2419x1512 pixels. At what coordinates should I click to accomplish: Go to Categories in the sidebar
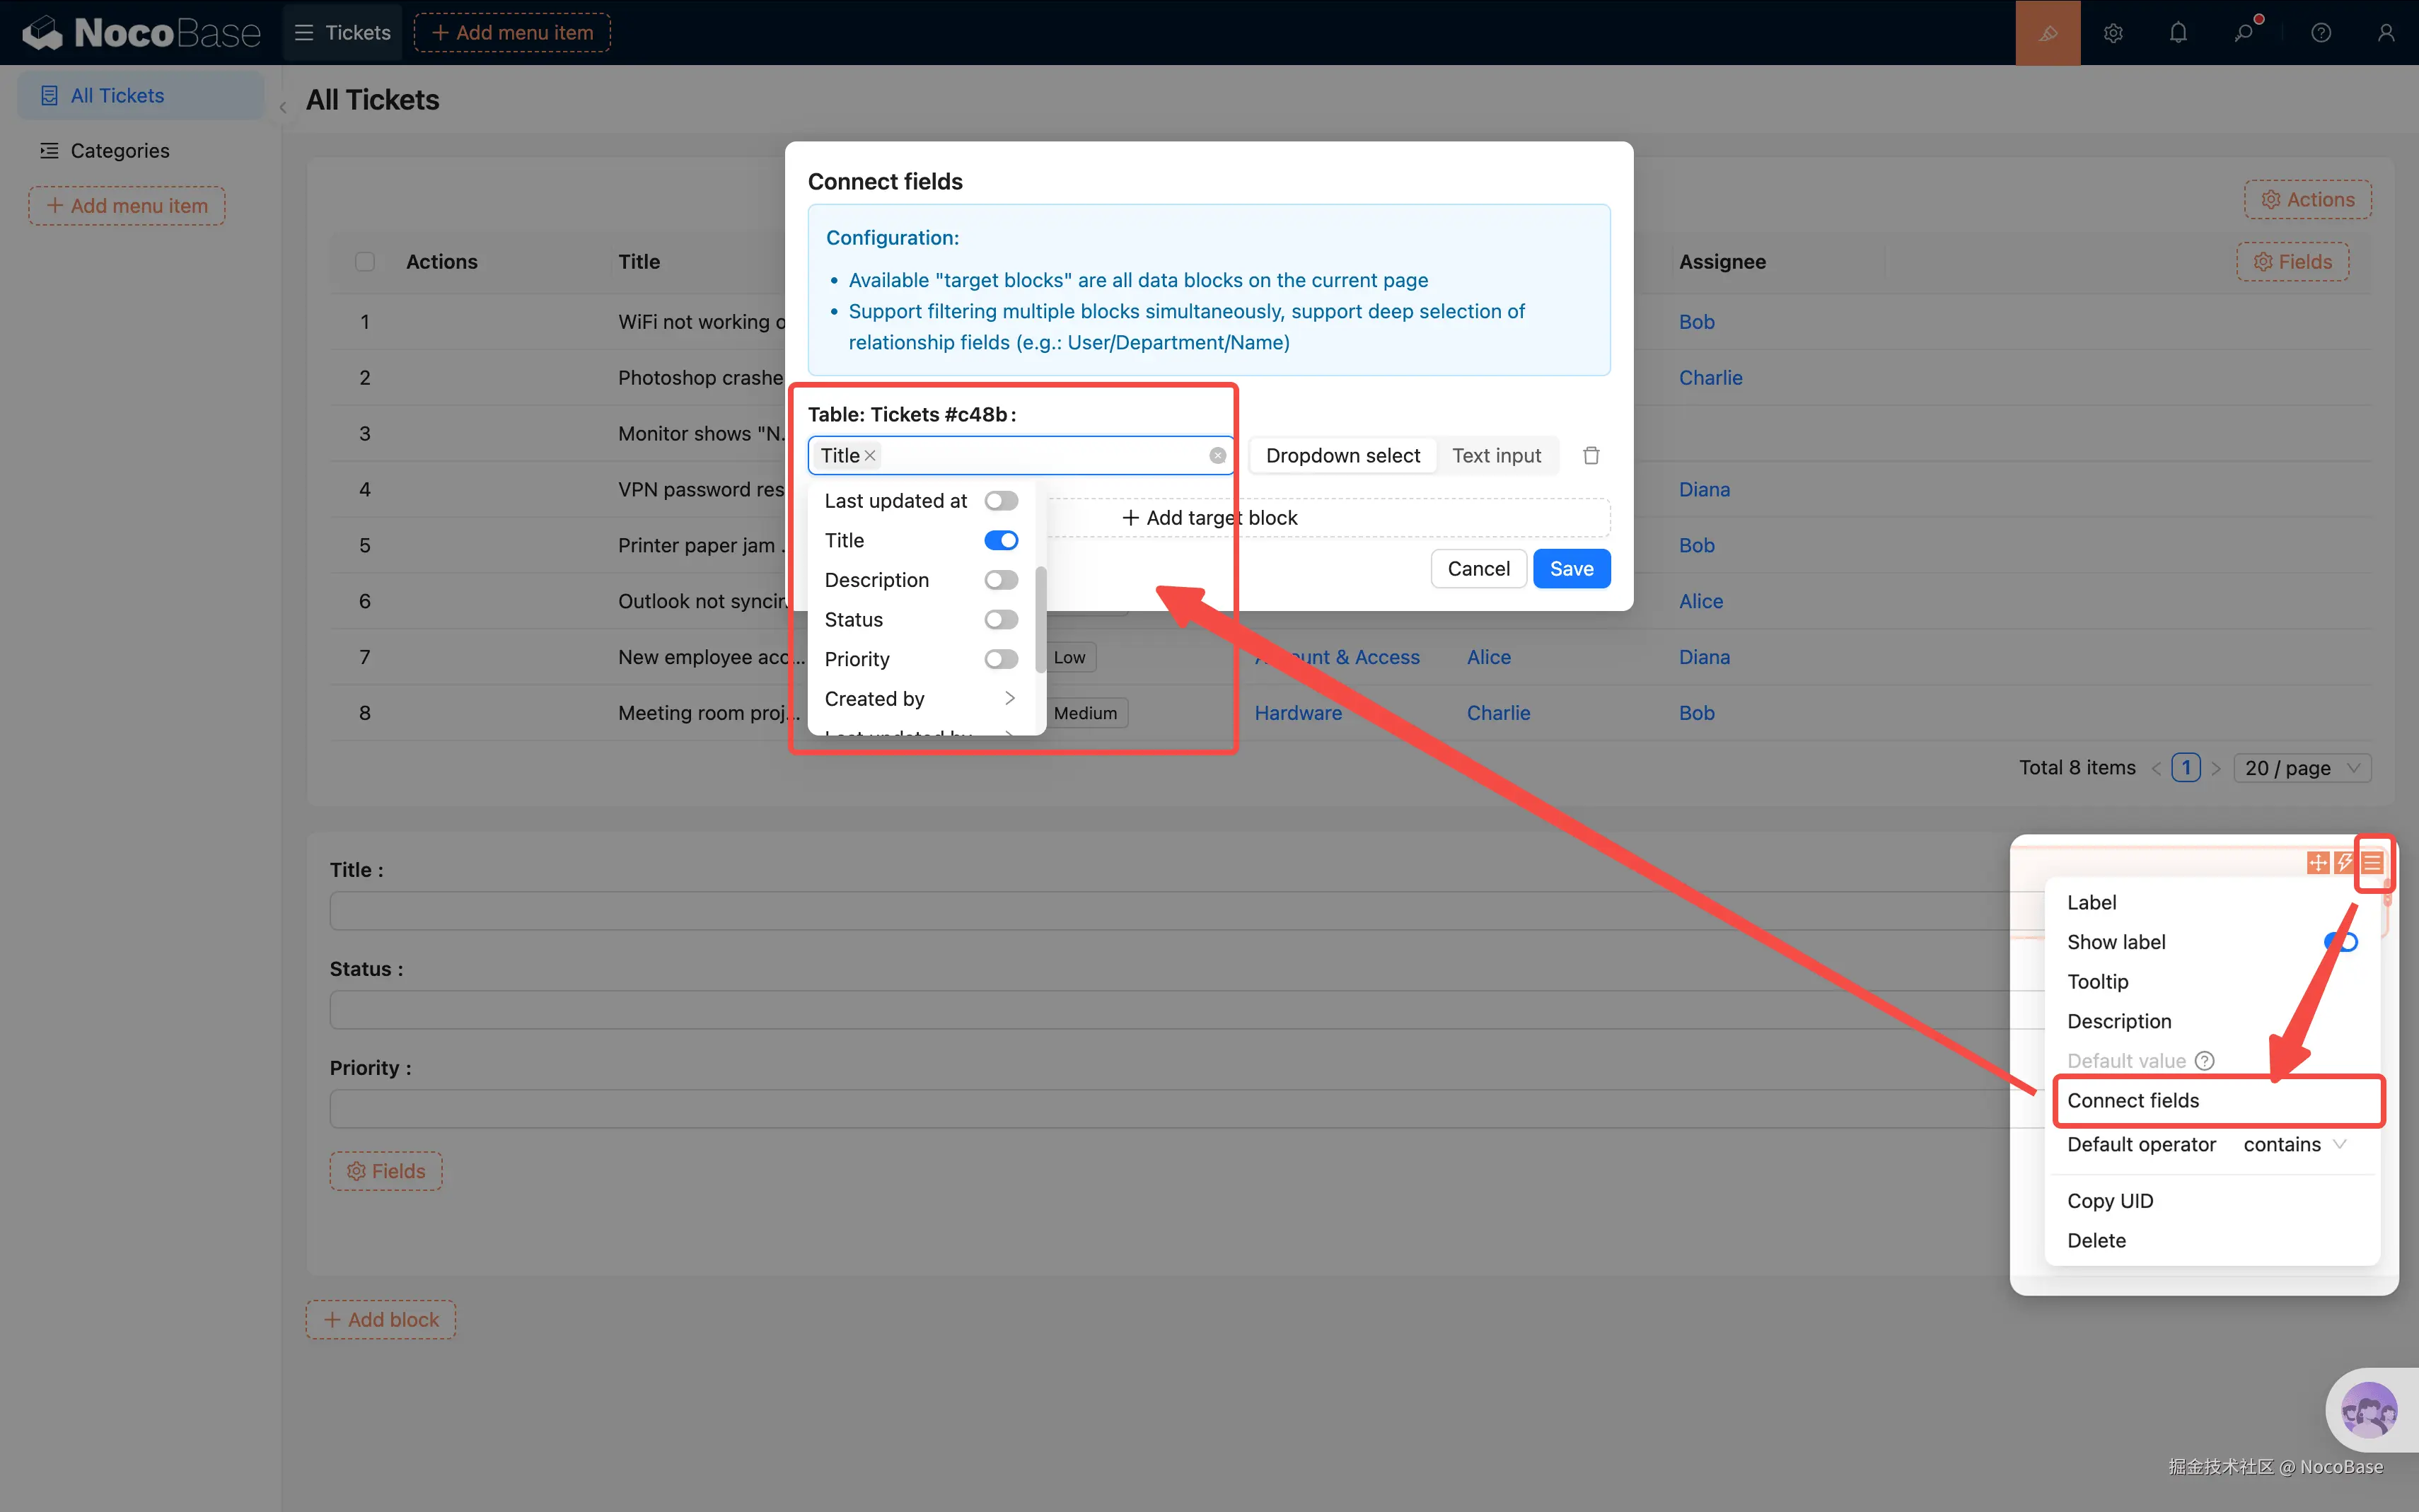[x=120, y=151]
